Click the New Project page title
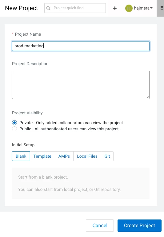The image size is (164, 237). [22, 8]
